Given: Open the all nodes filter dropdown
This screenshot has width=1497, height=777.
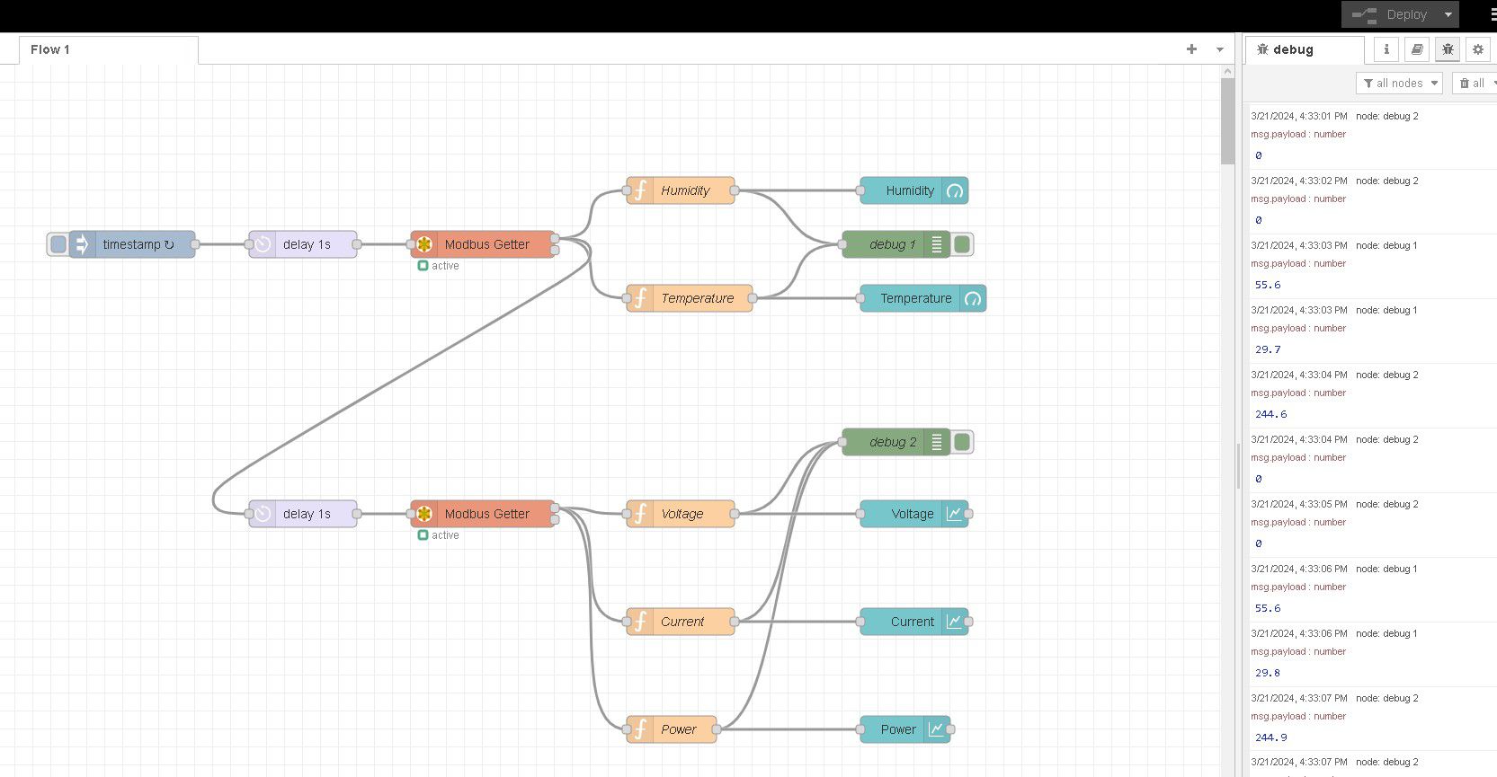Looking at the screenshot, I should point(1399,84).
